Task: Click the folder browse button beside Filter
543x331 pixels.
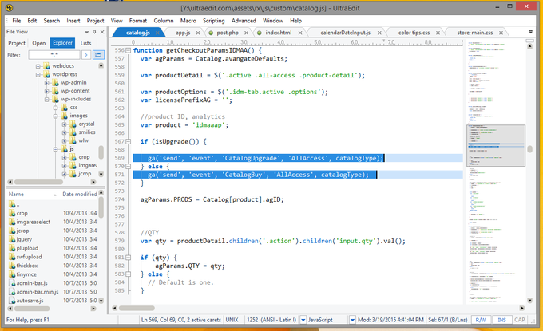Action: 98,55
